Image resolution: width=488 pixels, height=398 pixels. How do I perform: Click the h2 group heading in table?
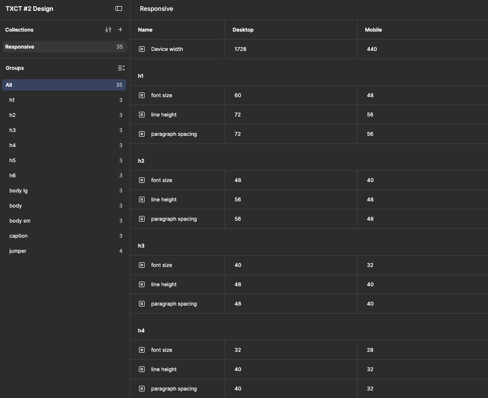[x=141, y=161]
